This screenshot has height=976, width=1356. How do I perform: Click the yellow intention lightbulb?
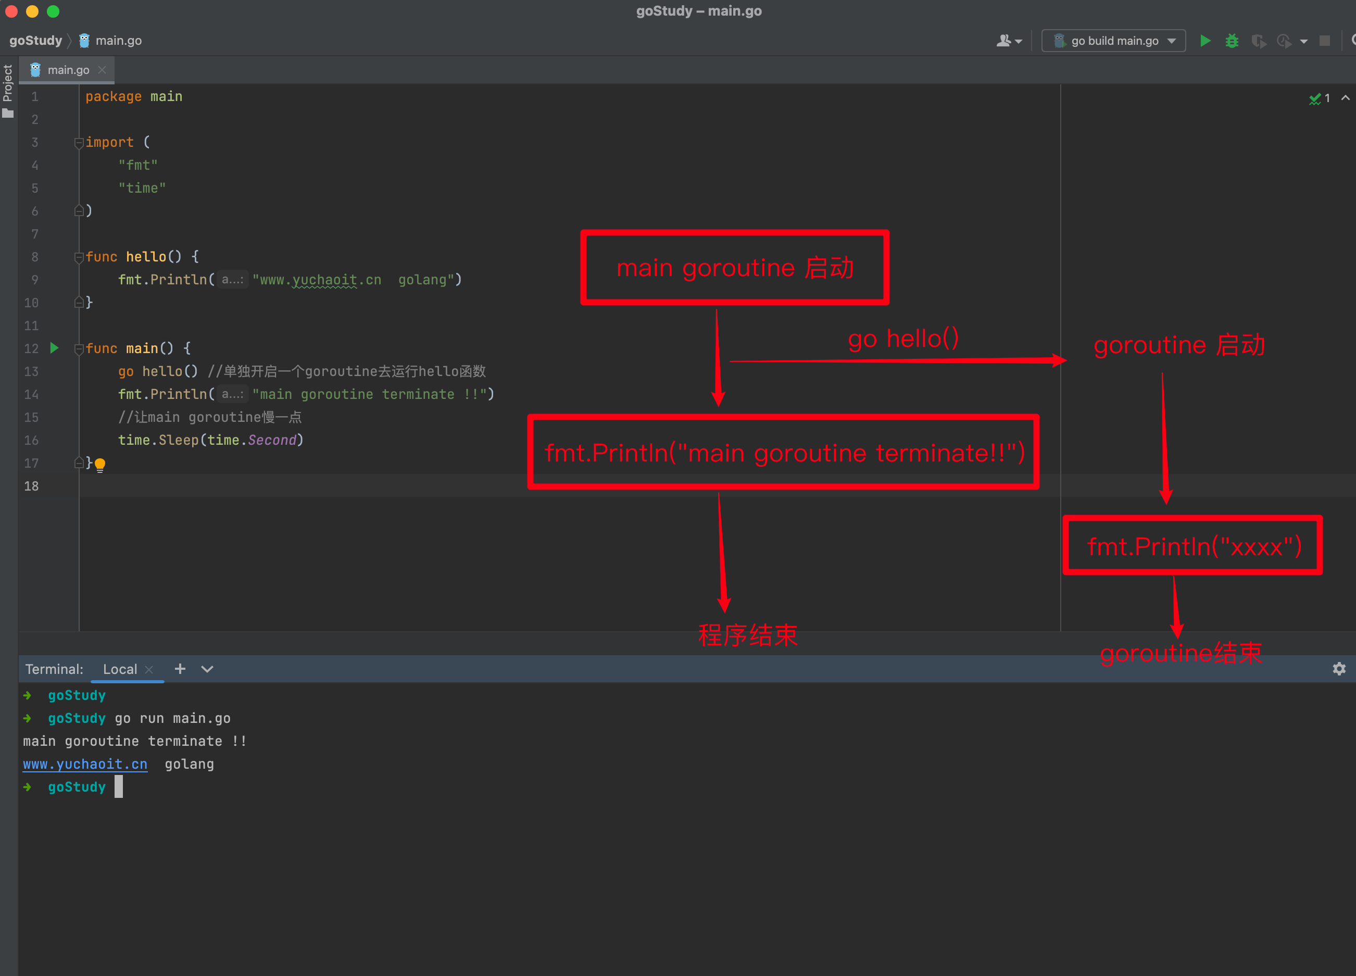tap(100, 464)
